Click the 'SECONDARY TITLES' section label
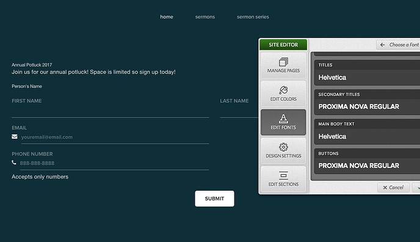This screenshot has width=420, height=242. pos(339,95)
